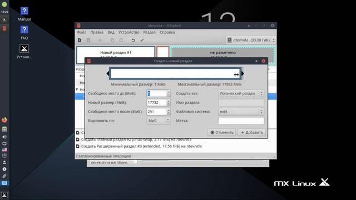This screenshot has width=356, height=200.
Task: Click the GParted app icon in dialog title bar
Action: tap(89, 61)
